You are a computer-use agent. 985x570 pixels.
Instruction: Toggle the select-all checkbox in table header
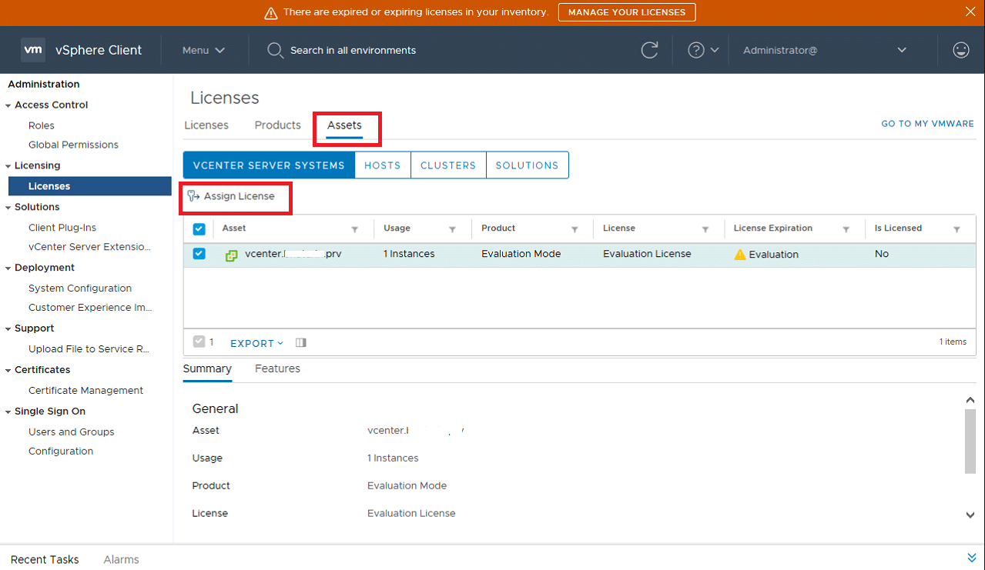click(199, 228)
